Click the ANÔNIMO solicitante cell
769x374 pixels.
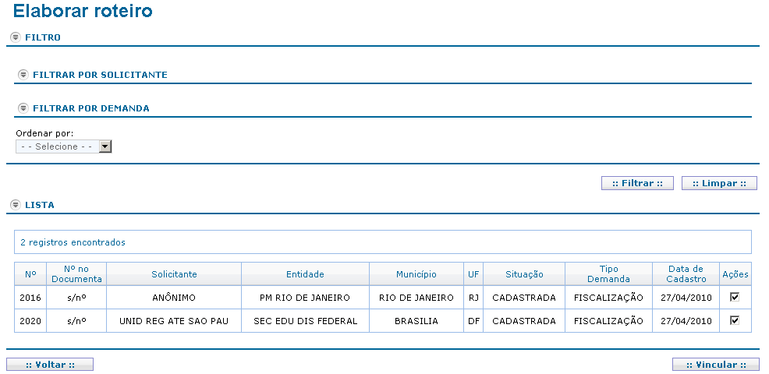tap(174, 298)
